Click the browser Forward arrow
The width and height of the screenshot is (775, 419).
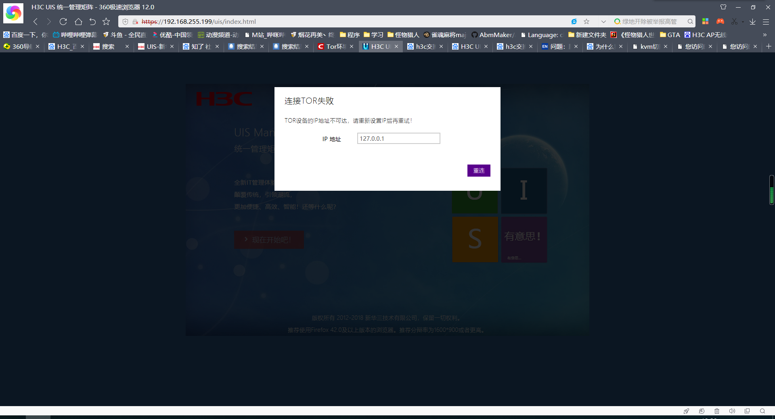tap(49, 22)
